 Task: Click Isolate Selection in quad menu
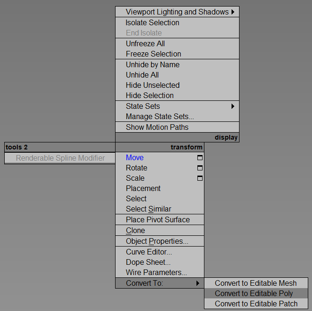[x=152, y=23]
